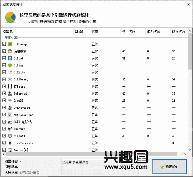Screen dimensions: 193x177
Task: Toggle the Donkey4You engine checkbox
Action: click(x=4, y=108)
